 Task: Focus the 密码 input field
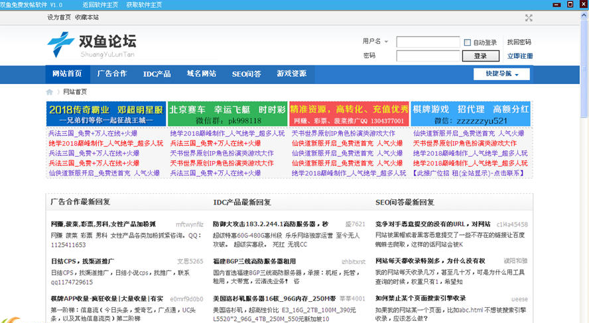pyautogui.click(x=427, y=56)
